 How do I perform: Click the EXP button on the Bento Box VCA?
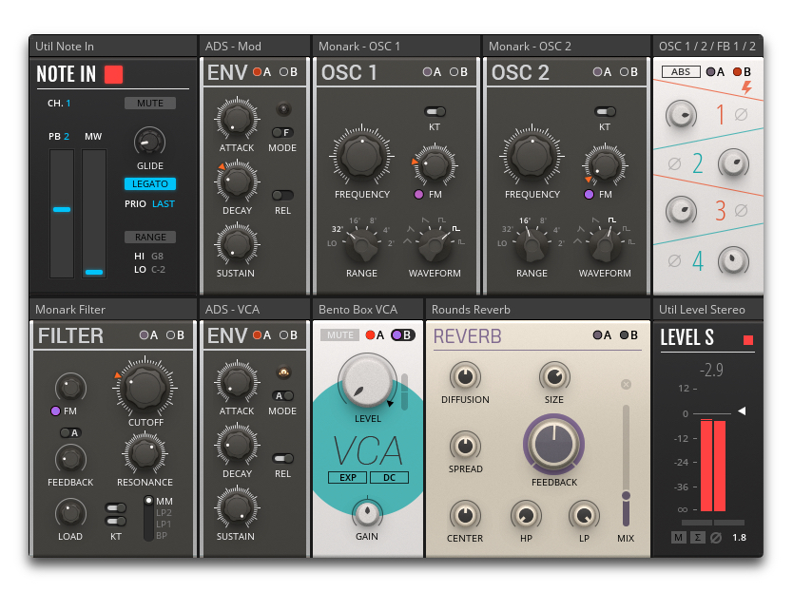tap(347, 478)
